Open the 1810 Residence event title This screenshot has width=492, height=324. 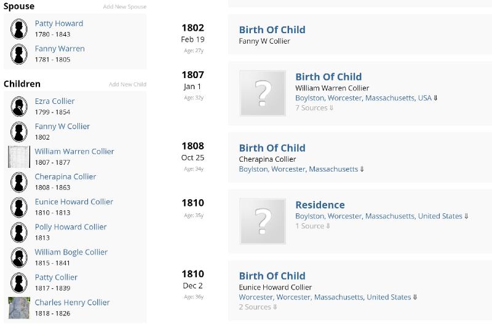pyautogui.click(x=320, y=205)
